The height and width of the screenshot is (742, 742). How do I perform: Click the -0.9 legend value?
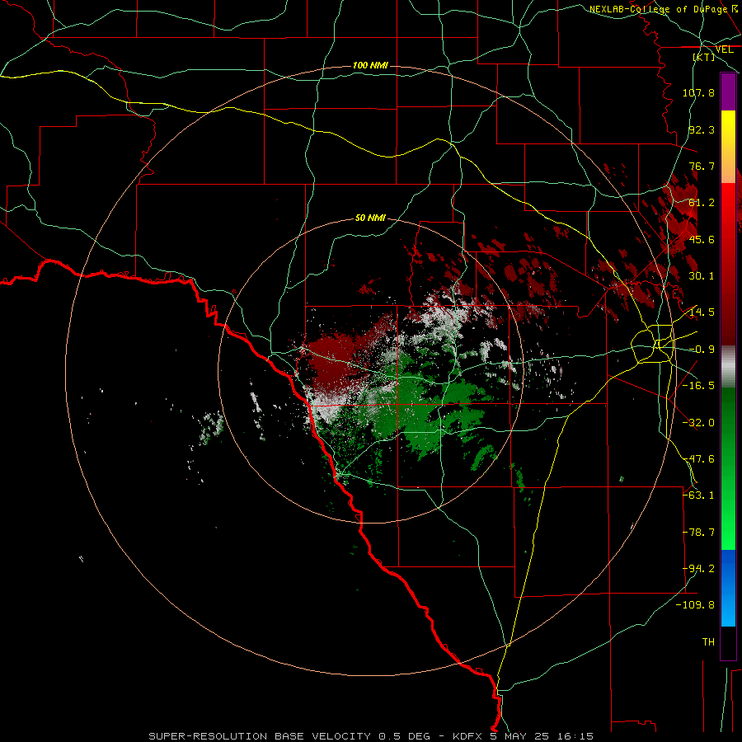702,350
